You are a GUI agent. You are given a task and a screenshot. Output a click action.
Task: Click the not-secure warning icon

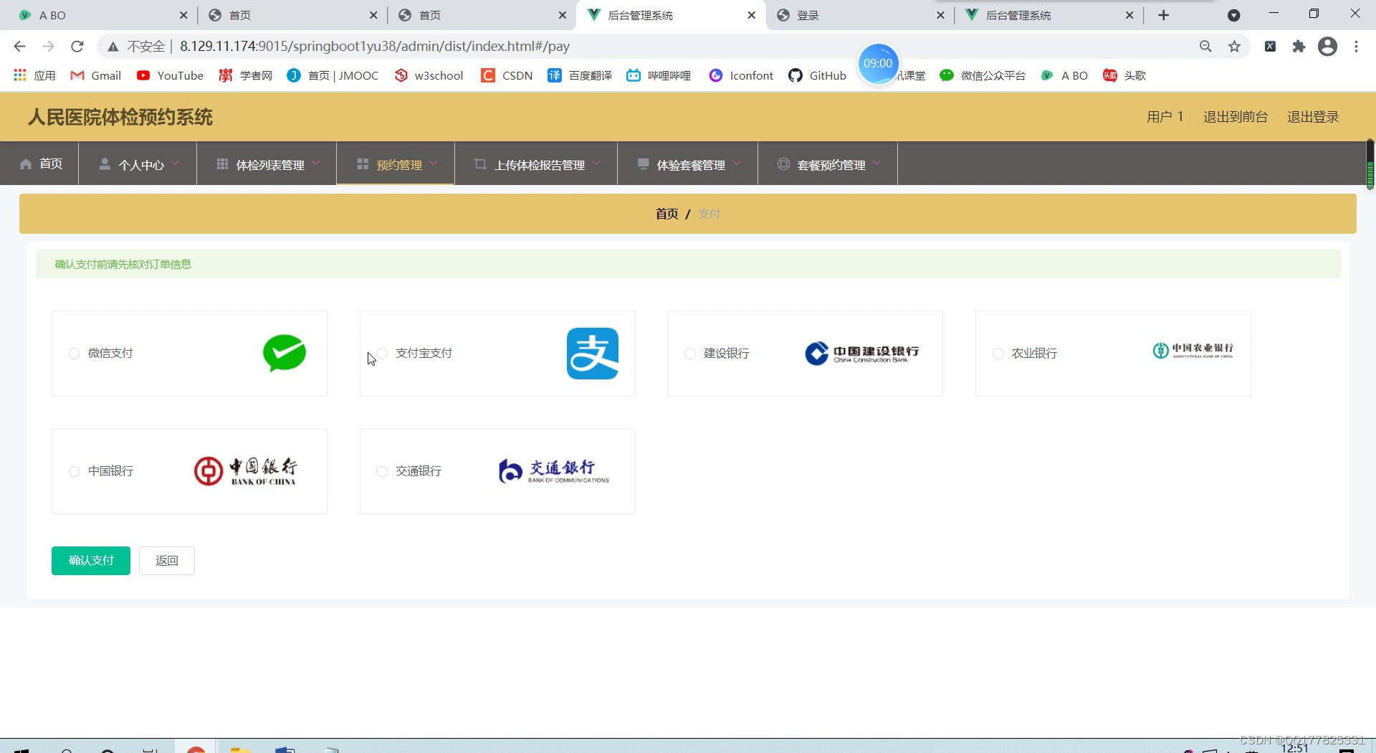(x=113, y=47)
